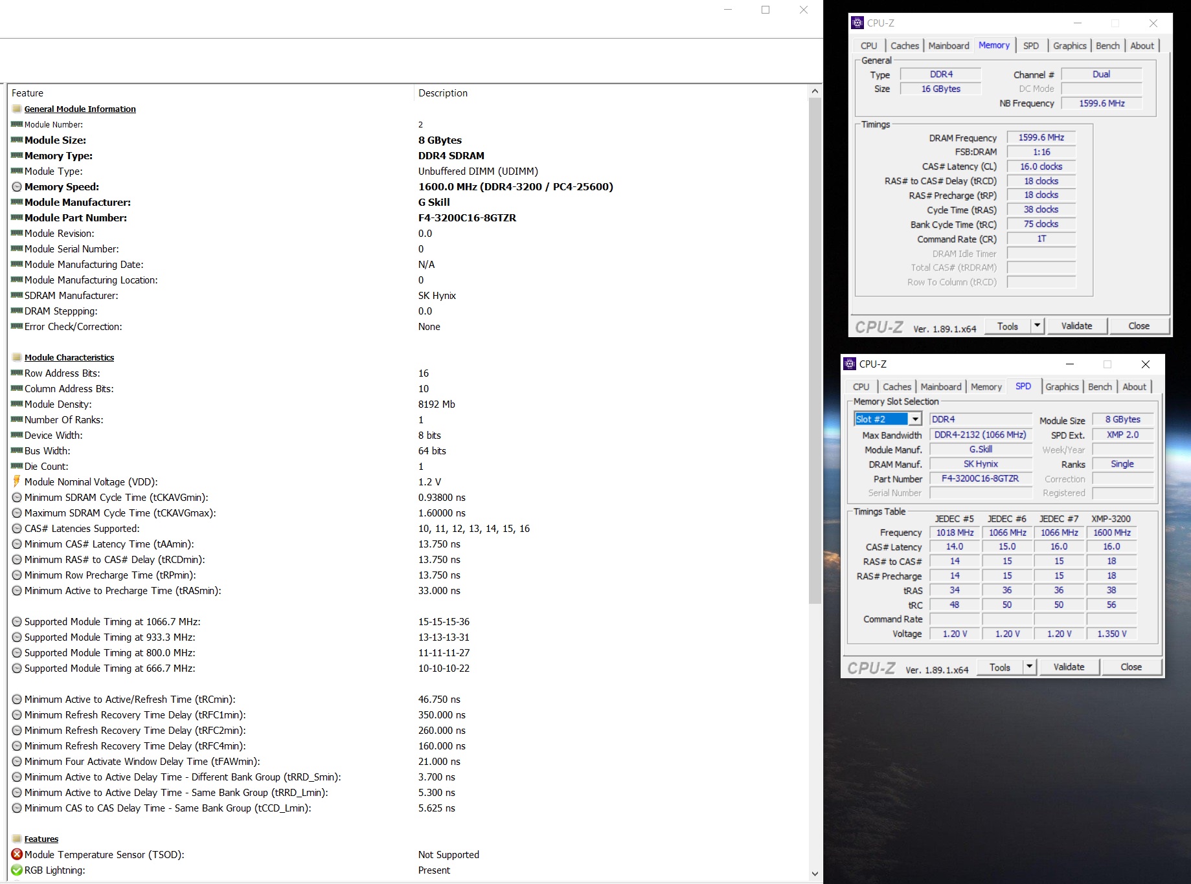
Task: Open Graphics tab in SPD window
Action: 1062,387
